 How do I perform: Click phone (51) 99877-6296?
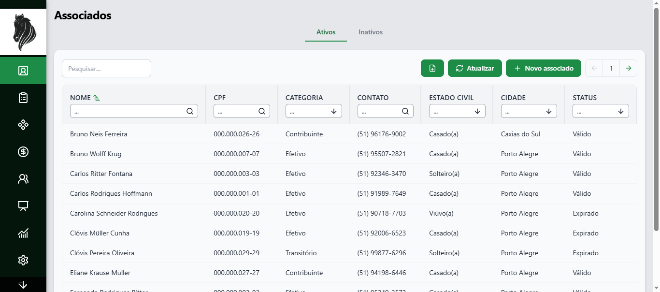pyautogui.click(x=382, y=253)
